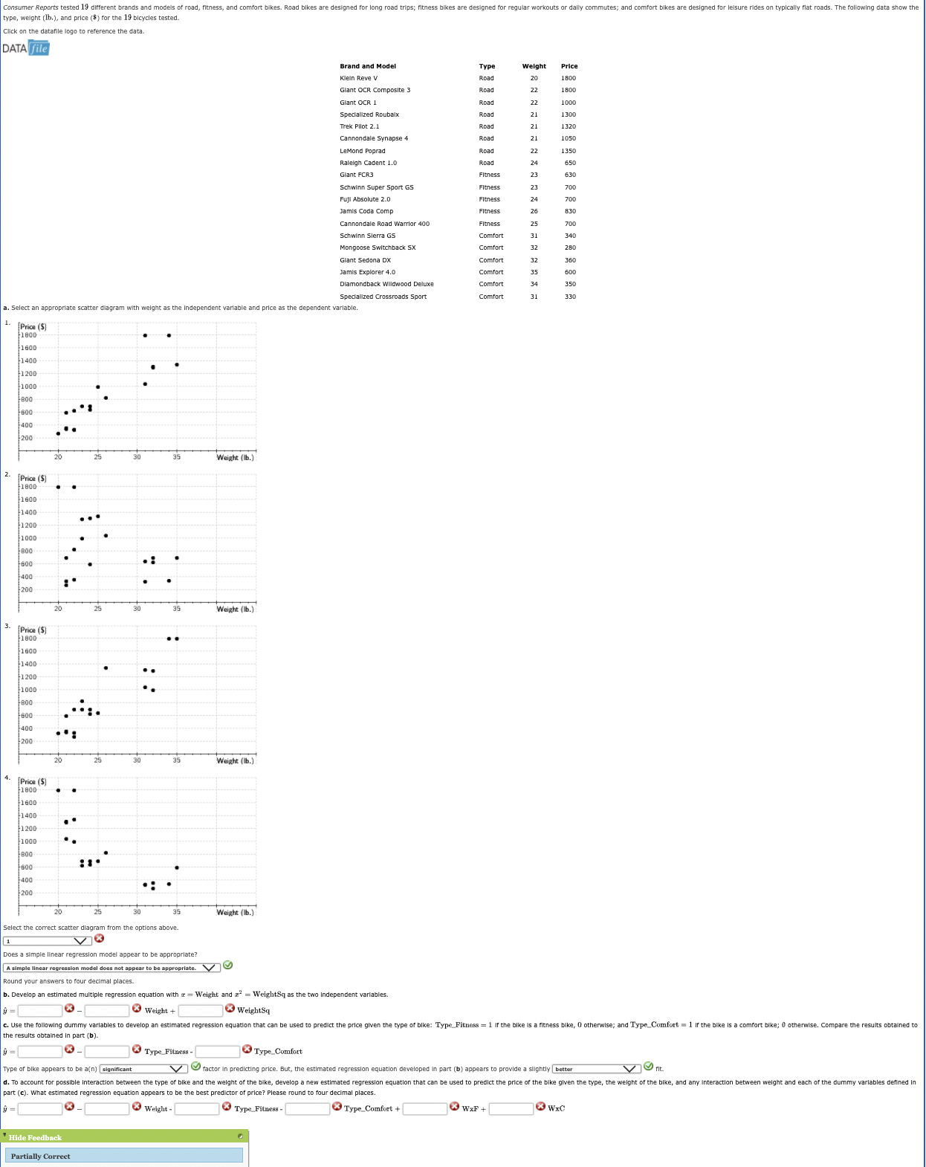
Task: Click red X before Type_Fitness label in part d
Action: [x=227, y=1107]
